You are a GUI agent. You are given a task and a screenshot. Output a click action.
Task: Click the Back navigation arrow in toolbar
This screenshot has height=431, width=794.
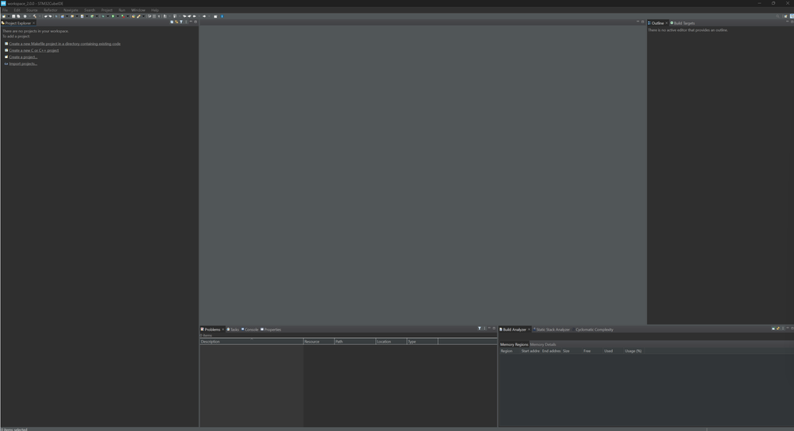194,16
